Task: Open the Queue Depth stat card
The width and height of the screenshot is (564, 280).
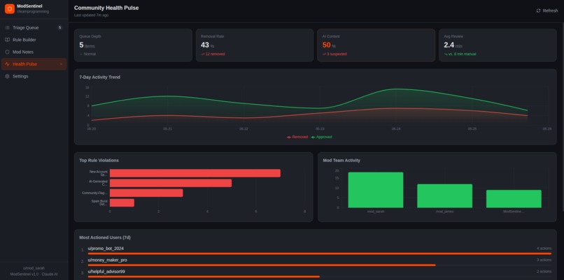Action: pos(133,45)
